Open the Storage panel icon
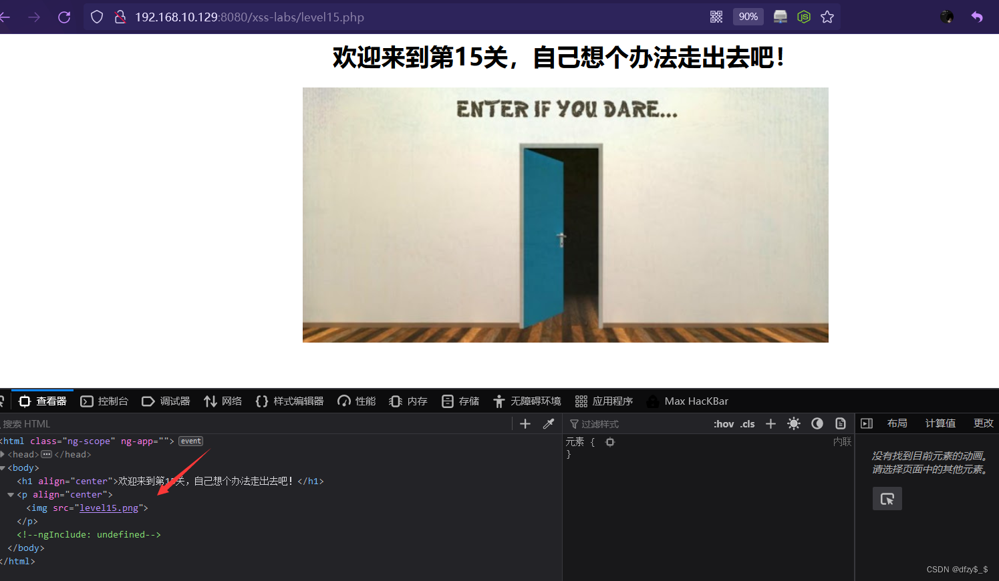 (x=448, y=401)
